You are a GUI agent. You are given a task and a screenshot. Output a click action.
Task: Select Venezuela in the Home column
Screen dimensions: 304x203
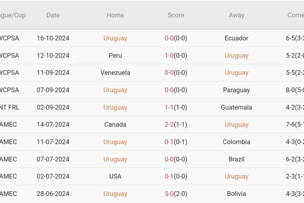(x=115, y=72)
